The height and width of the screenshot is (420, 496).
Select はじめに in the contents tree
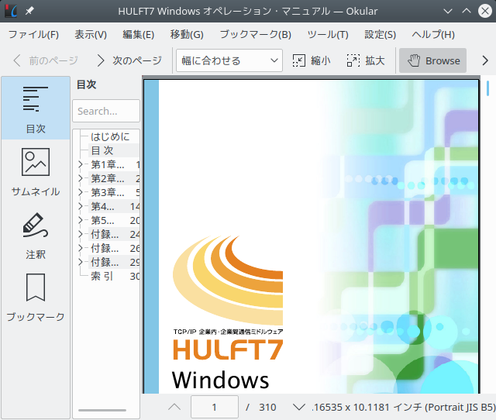tap(110, 136)
